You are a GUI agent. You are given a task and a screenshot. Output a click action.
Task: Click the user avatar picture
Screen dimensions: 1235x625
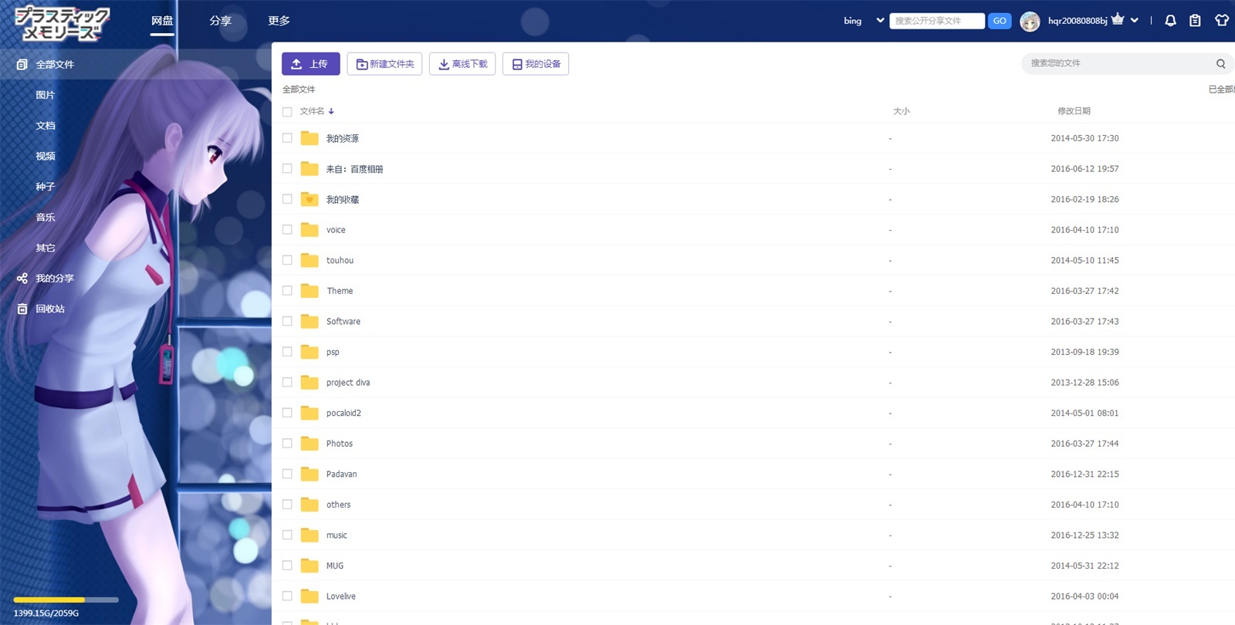[x=1030, y=22]
